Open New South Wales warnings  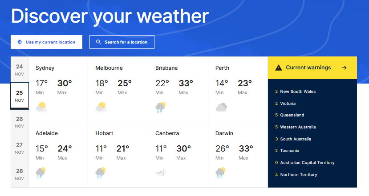coord(298,92)
